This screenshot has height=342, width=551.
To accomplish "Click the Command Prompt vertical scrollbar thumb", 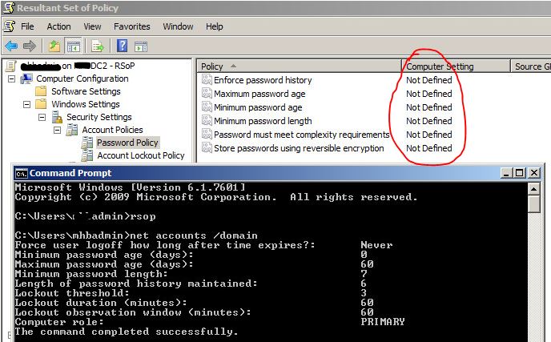I will [x=533, y=204].
